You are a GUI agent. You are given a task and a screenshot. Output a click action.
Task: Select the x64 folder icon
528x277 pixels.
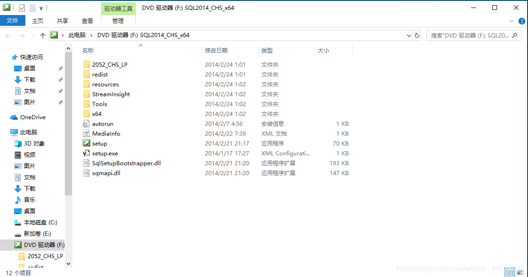coord(87,114)
